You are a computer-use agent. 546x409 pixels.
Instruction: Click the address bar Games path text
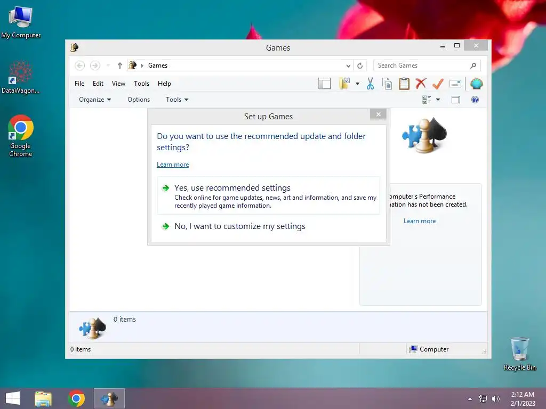click(158, 66)
